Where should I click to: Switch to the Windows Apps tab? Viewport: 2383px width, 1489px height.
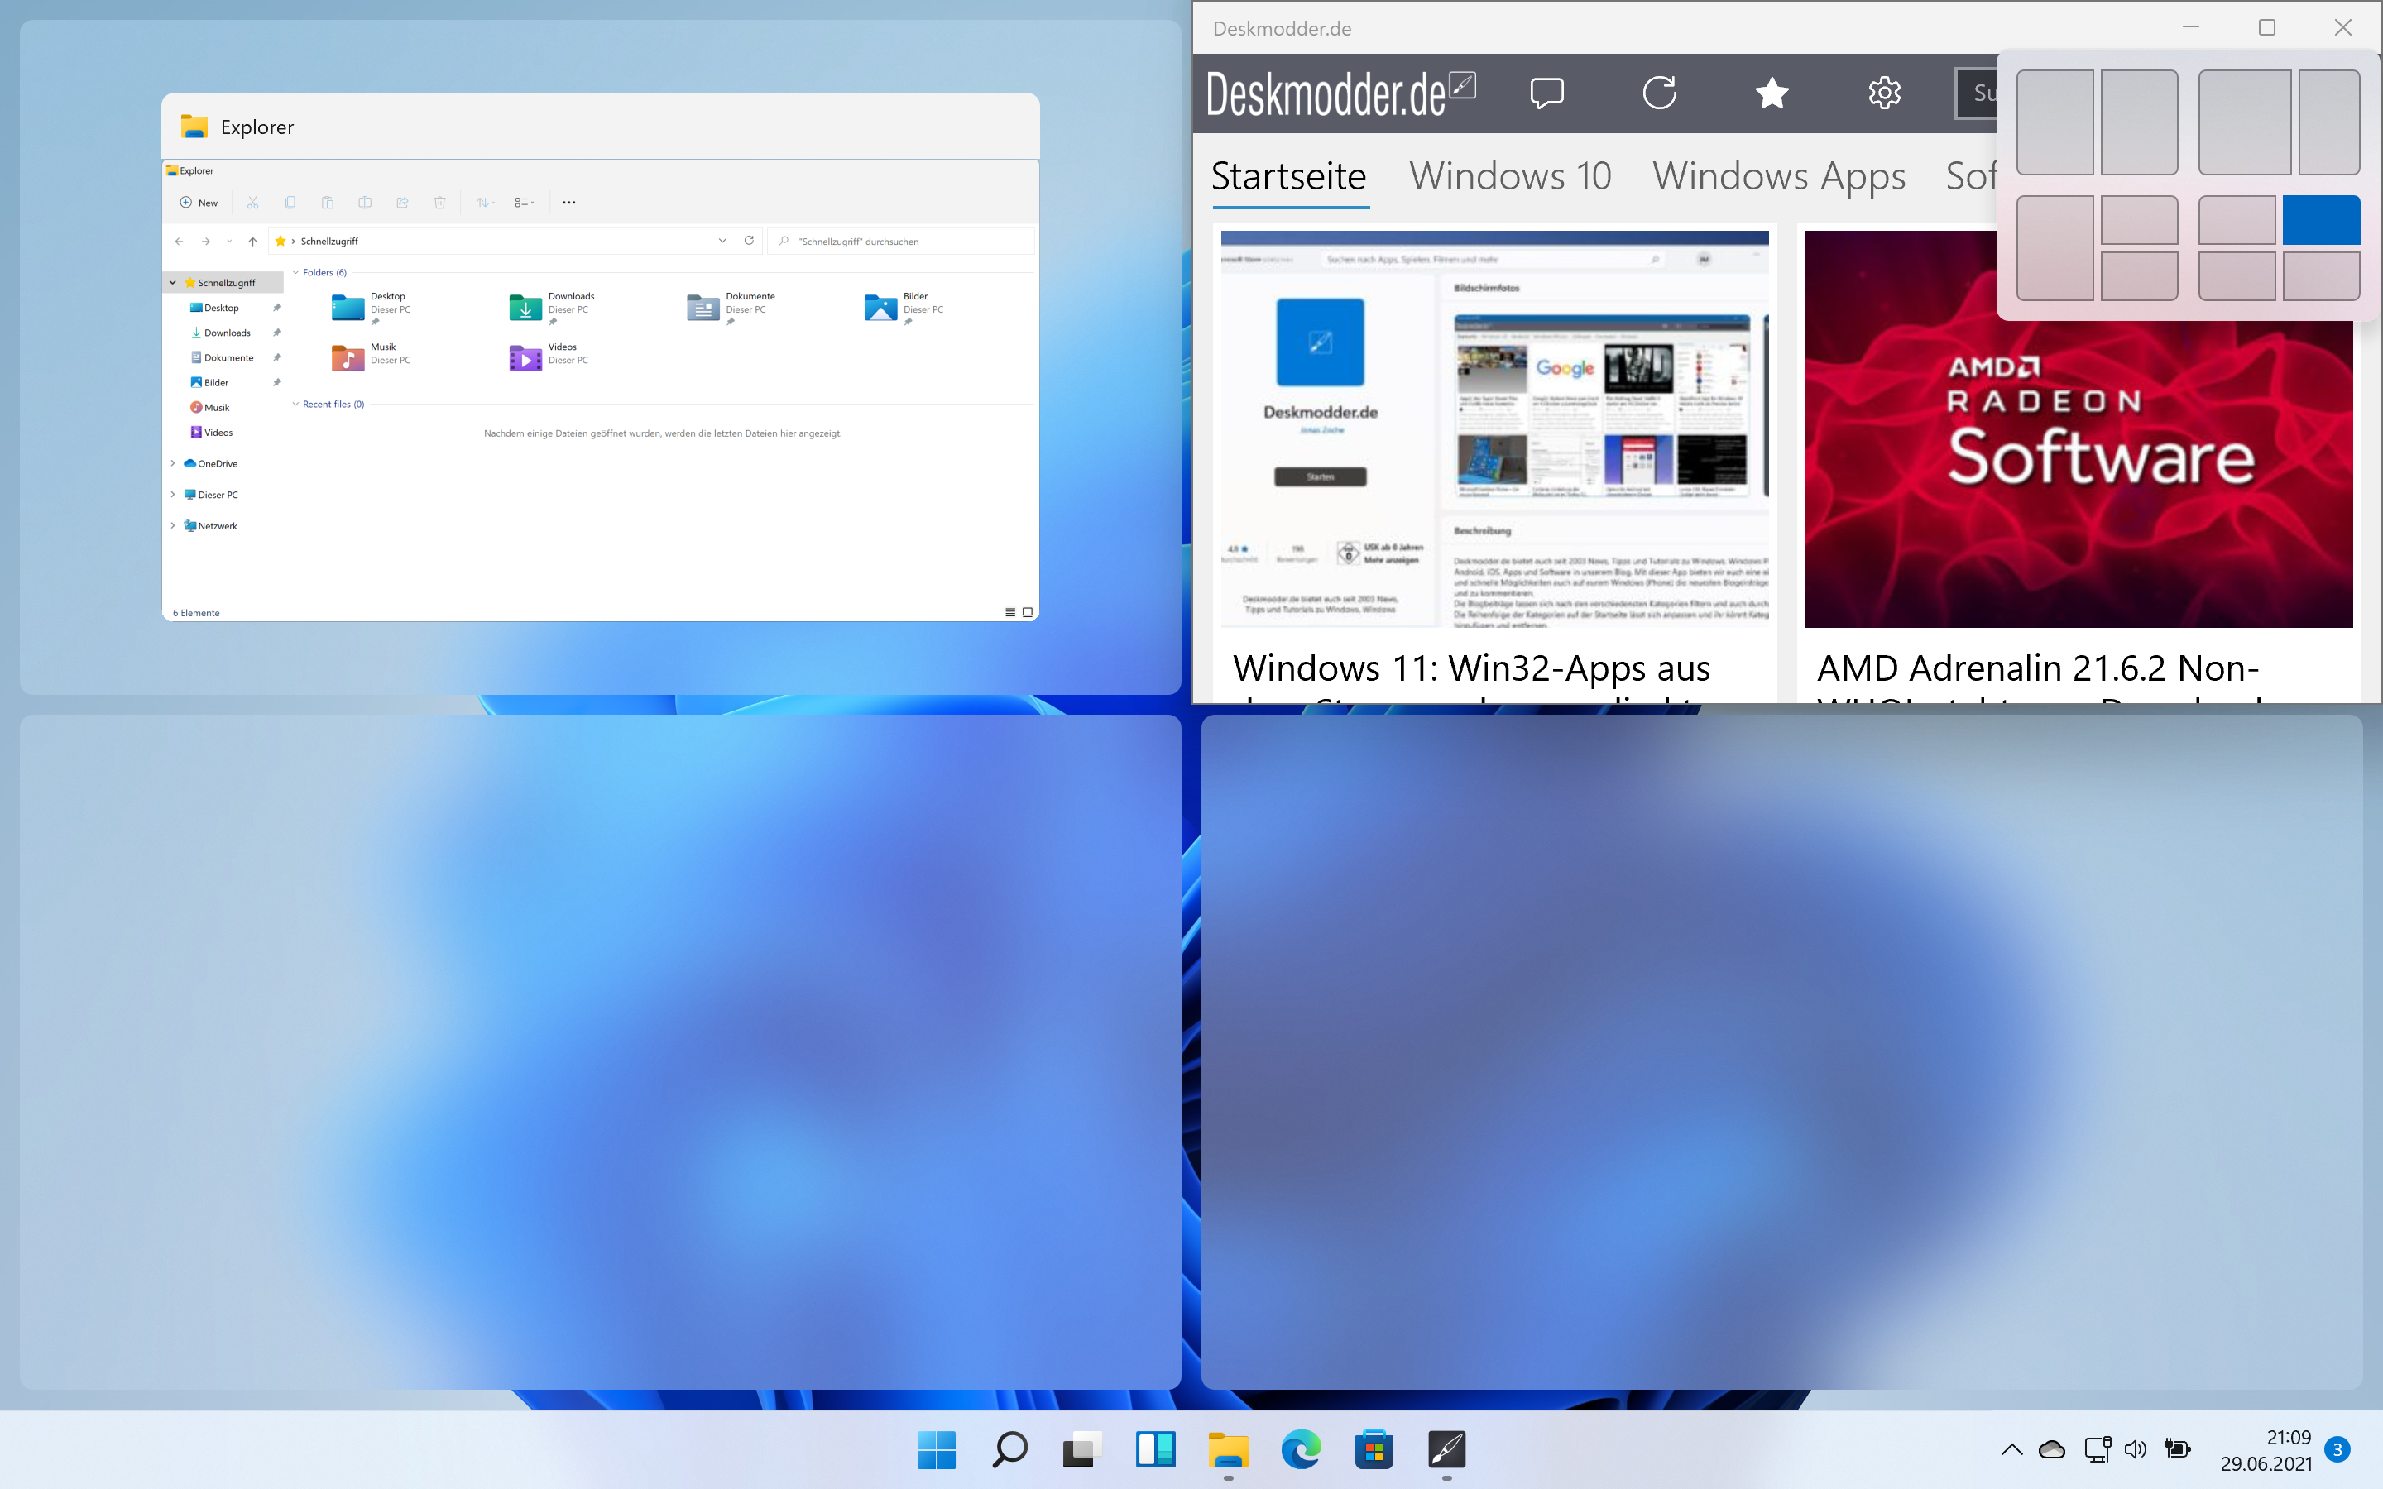click(x=1778, y=176)
